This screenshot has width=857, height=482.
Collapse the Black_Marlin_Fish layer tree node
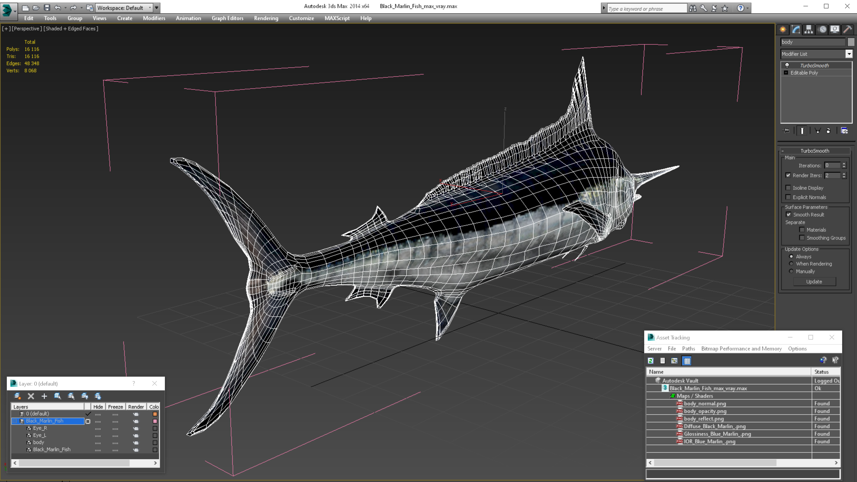tap(15, 421)
